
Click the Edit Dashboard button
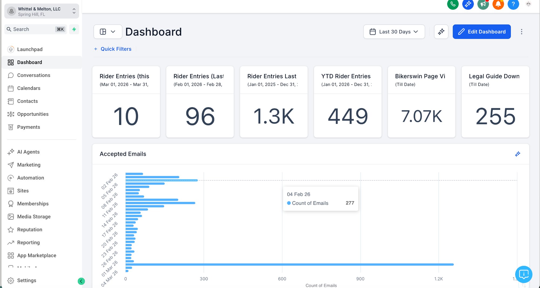481,32
